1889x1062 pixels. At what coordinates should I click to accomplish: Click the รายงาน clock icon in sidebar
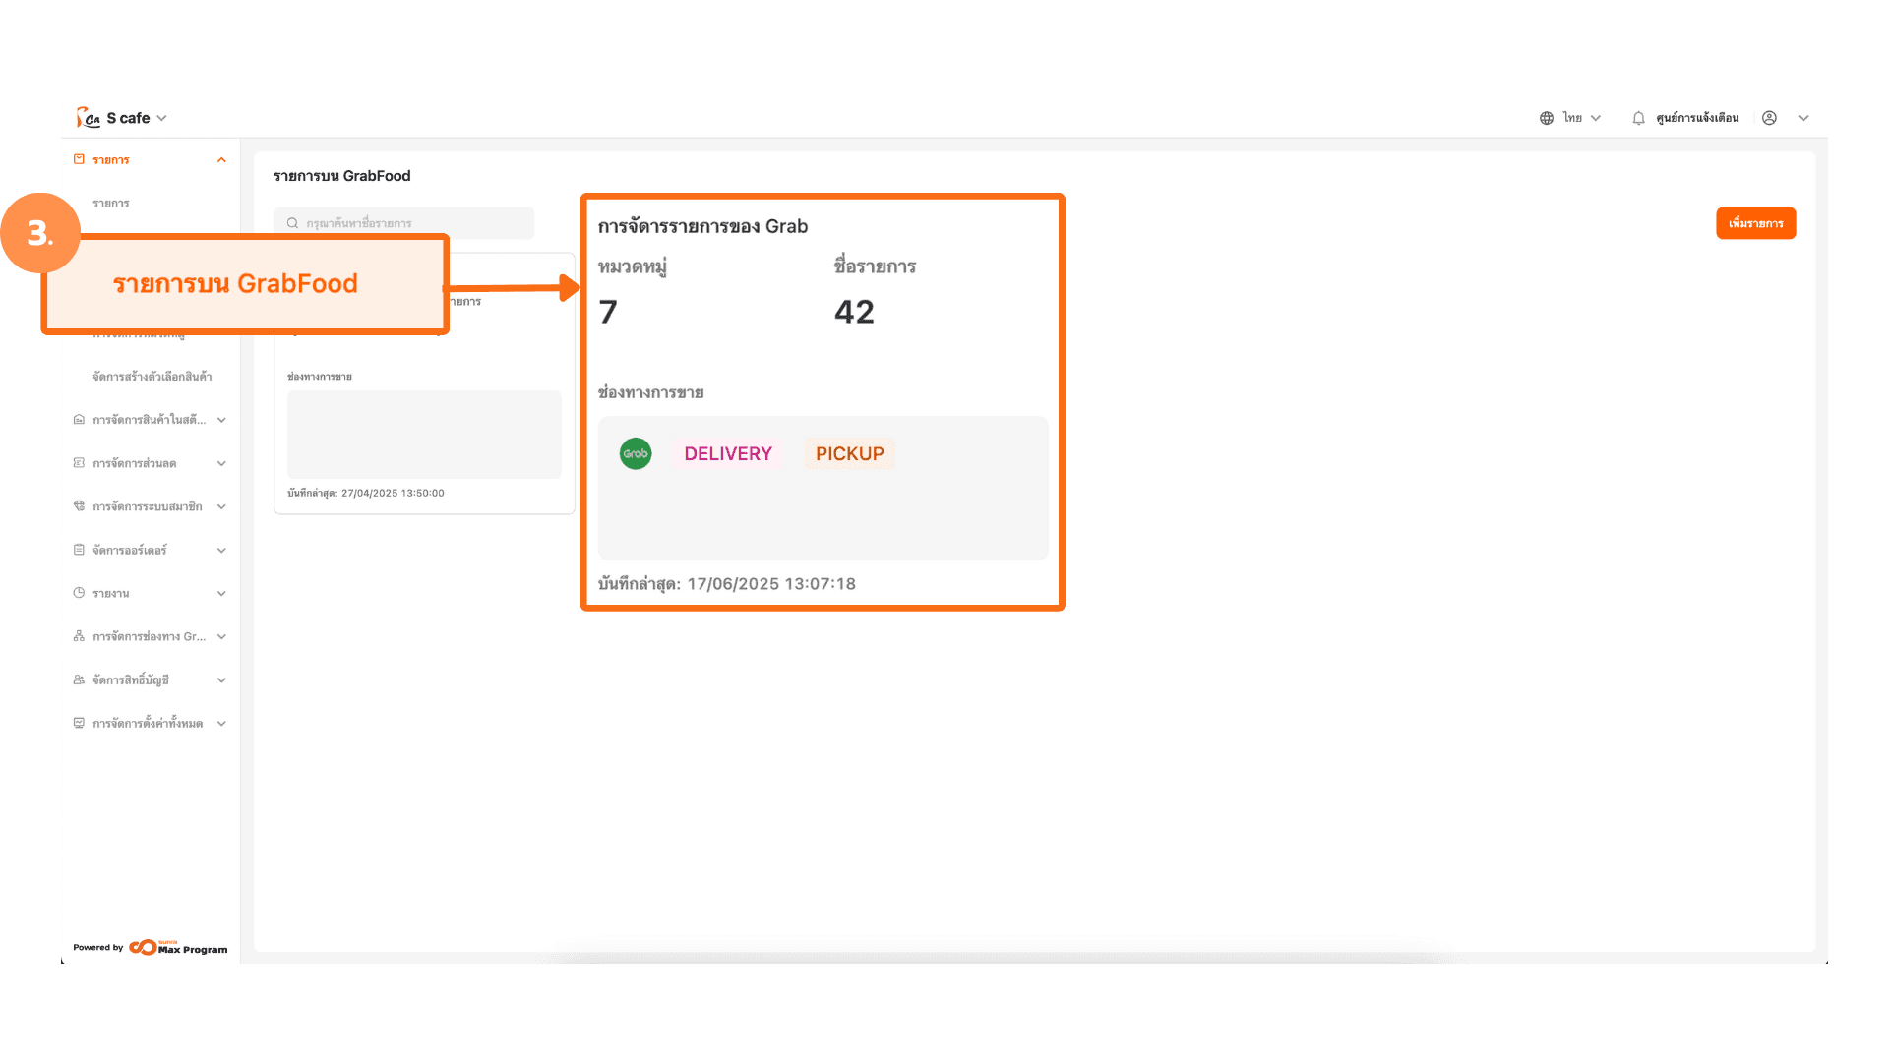coord(79,593)
